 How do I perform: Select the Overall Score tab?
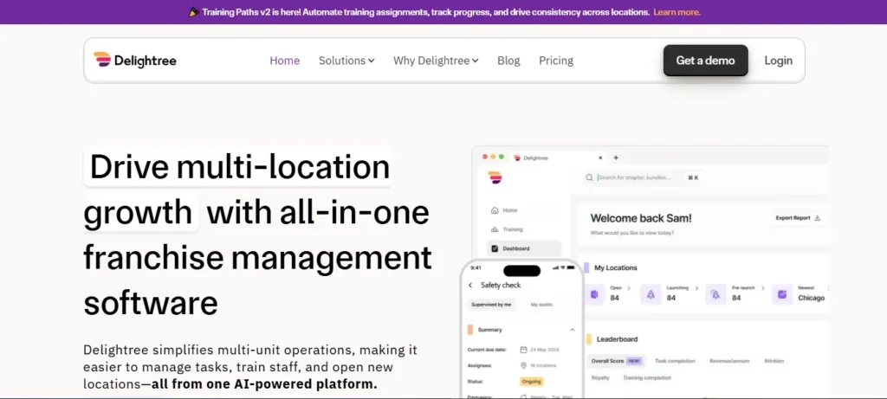615,361
